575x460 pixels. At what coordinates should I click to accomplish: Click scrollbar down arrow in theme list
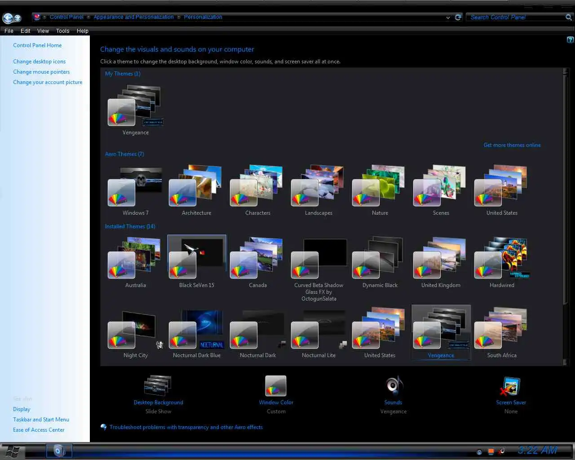pyautogui.click(x=566, y=363)
